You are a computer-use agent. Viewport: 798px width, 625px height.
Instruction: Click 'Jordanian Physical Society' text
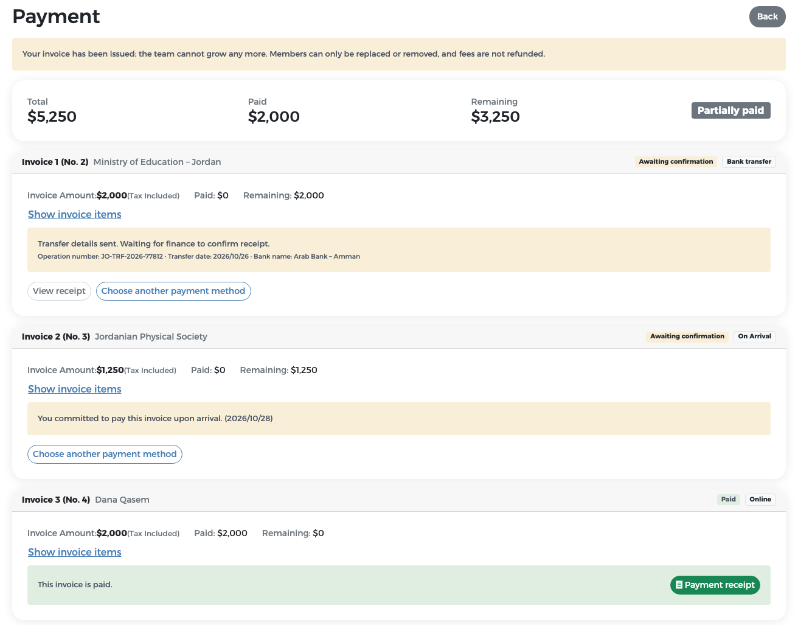pyautogui.click(x=151, y=337)
